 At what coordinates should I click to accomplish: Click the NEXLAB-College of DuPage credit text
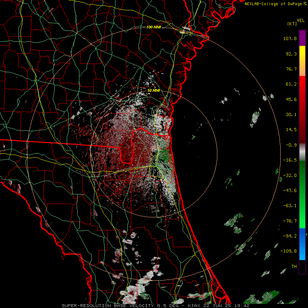pyautogui.click(x=275, y=4)
